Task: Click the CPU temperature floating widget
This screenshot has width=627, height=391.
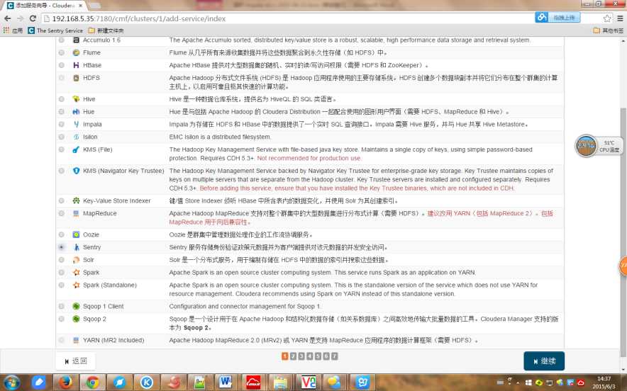Action: pos(598,146)
